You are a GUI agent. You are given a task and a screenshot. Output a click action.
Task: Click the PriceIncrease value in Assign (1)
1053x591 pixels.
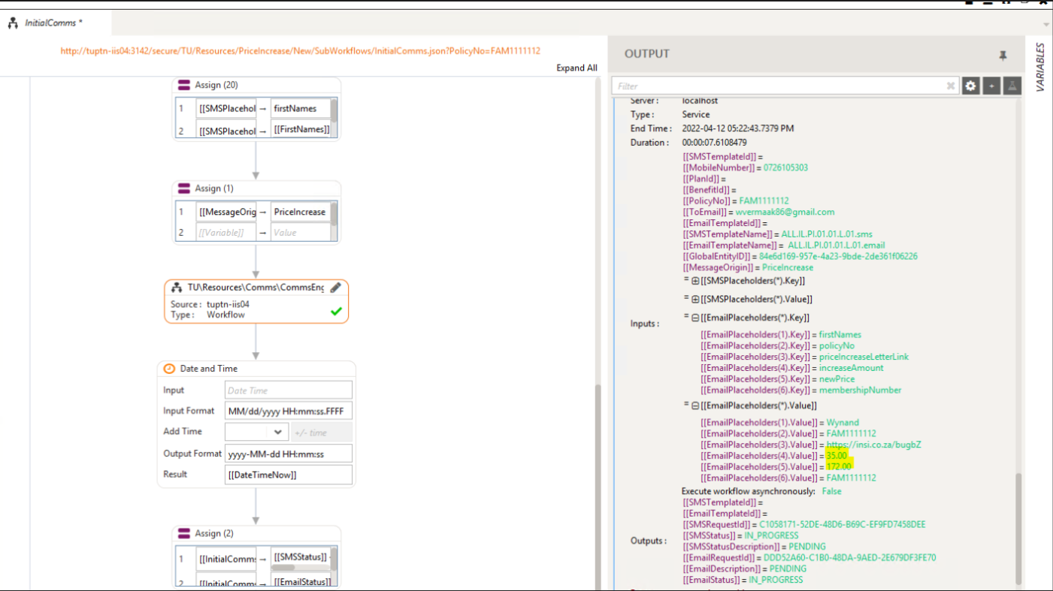[x=300, y=212]
